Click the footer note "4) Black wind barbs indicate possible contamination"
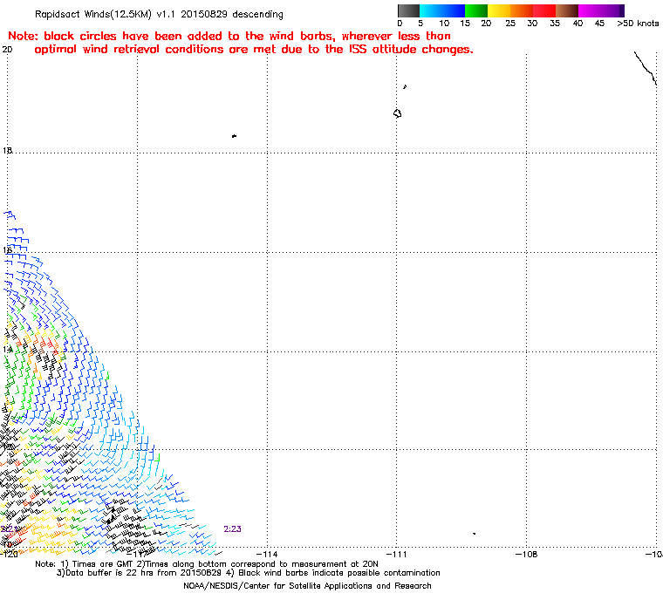 (332, 573)
